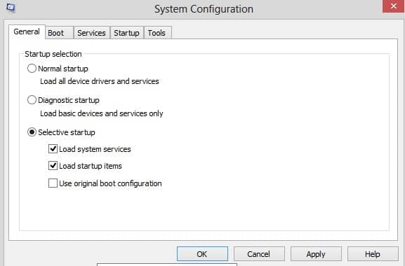The width and height of the screenshot is (405, 266).
Task: Switch to the General tab
Action: coord(27,32)
